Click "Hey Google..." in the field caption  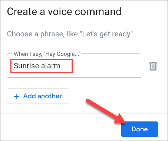coord(63,54)
